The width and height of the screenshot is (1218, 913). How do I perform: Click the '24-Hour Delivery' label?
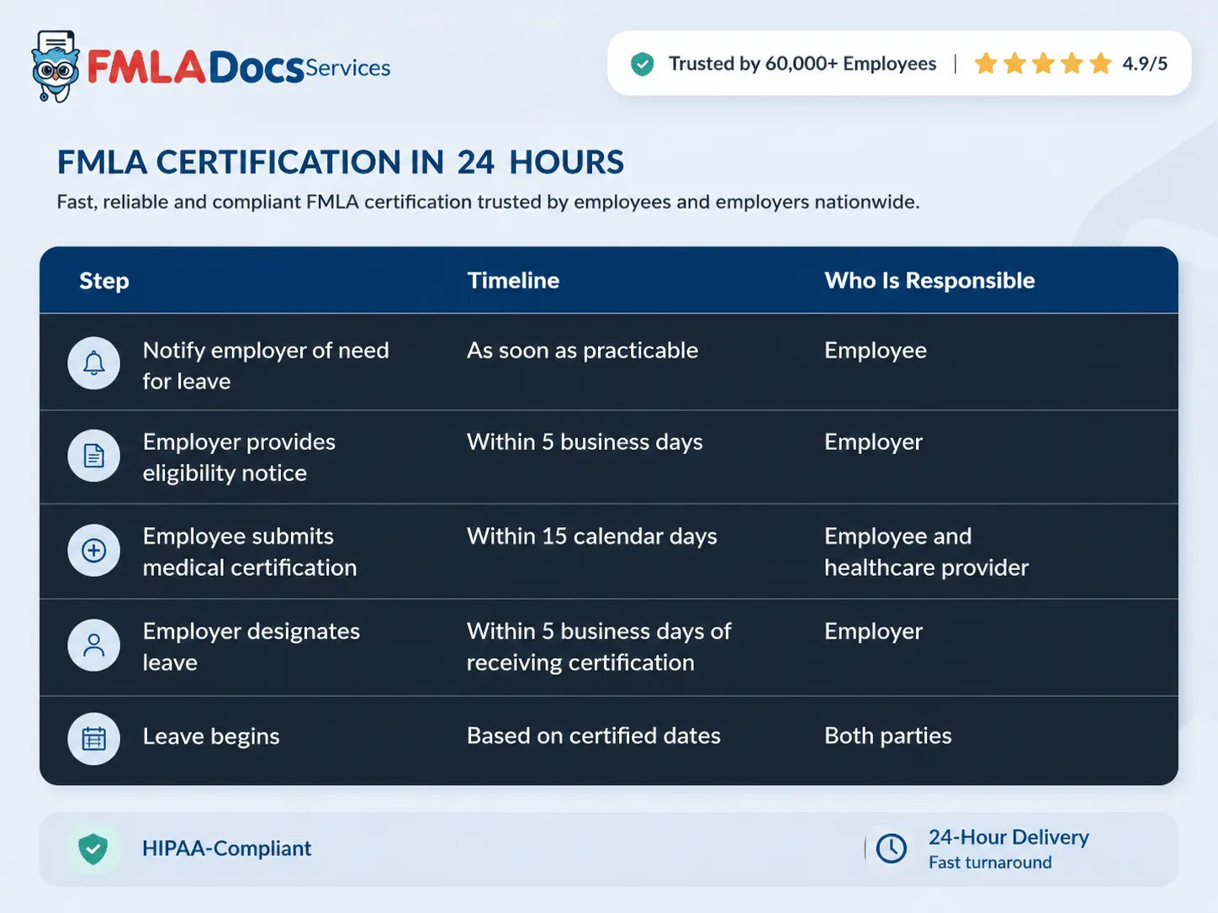(1009, 837)
